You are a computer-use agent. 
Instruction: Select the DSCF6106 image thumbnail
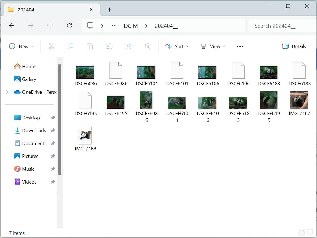(x=207, y=72)
